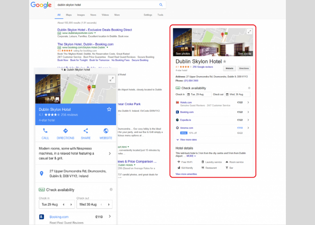Step mobile check-in date back one day
The width and height of the screenshot is (315, 225).
(x=64, y=205)
